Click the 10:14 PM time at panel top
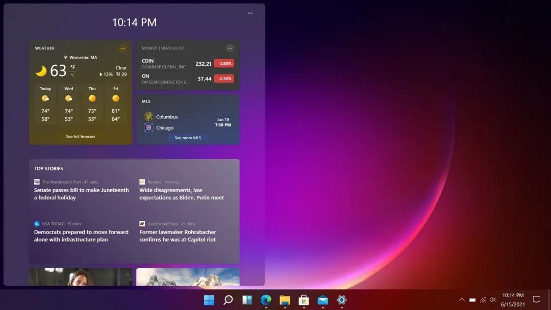Screen dimensions: 551x310 tap(134, 22)
